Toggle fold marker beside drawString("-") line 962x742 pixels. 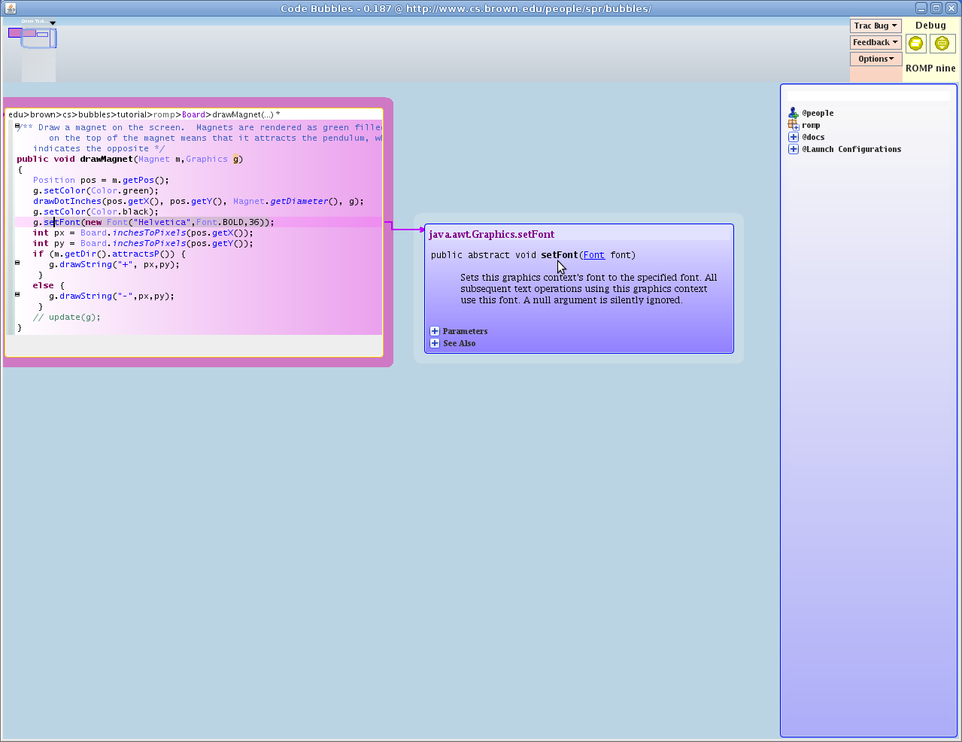point(17,294)
